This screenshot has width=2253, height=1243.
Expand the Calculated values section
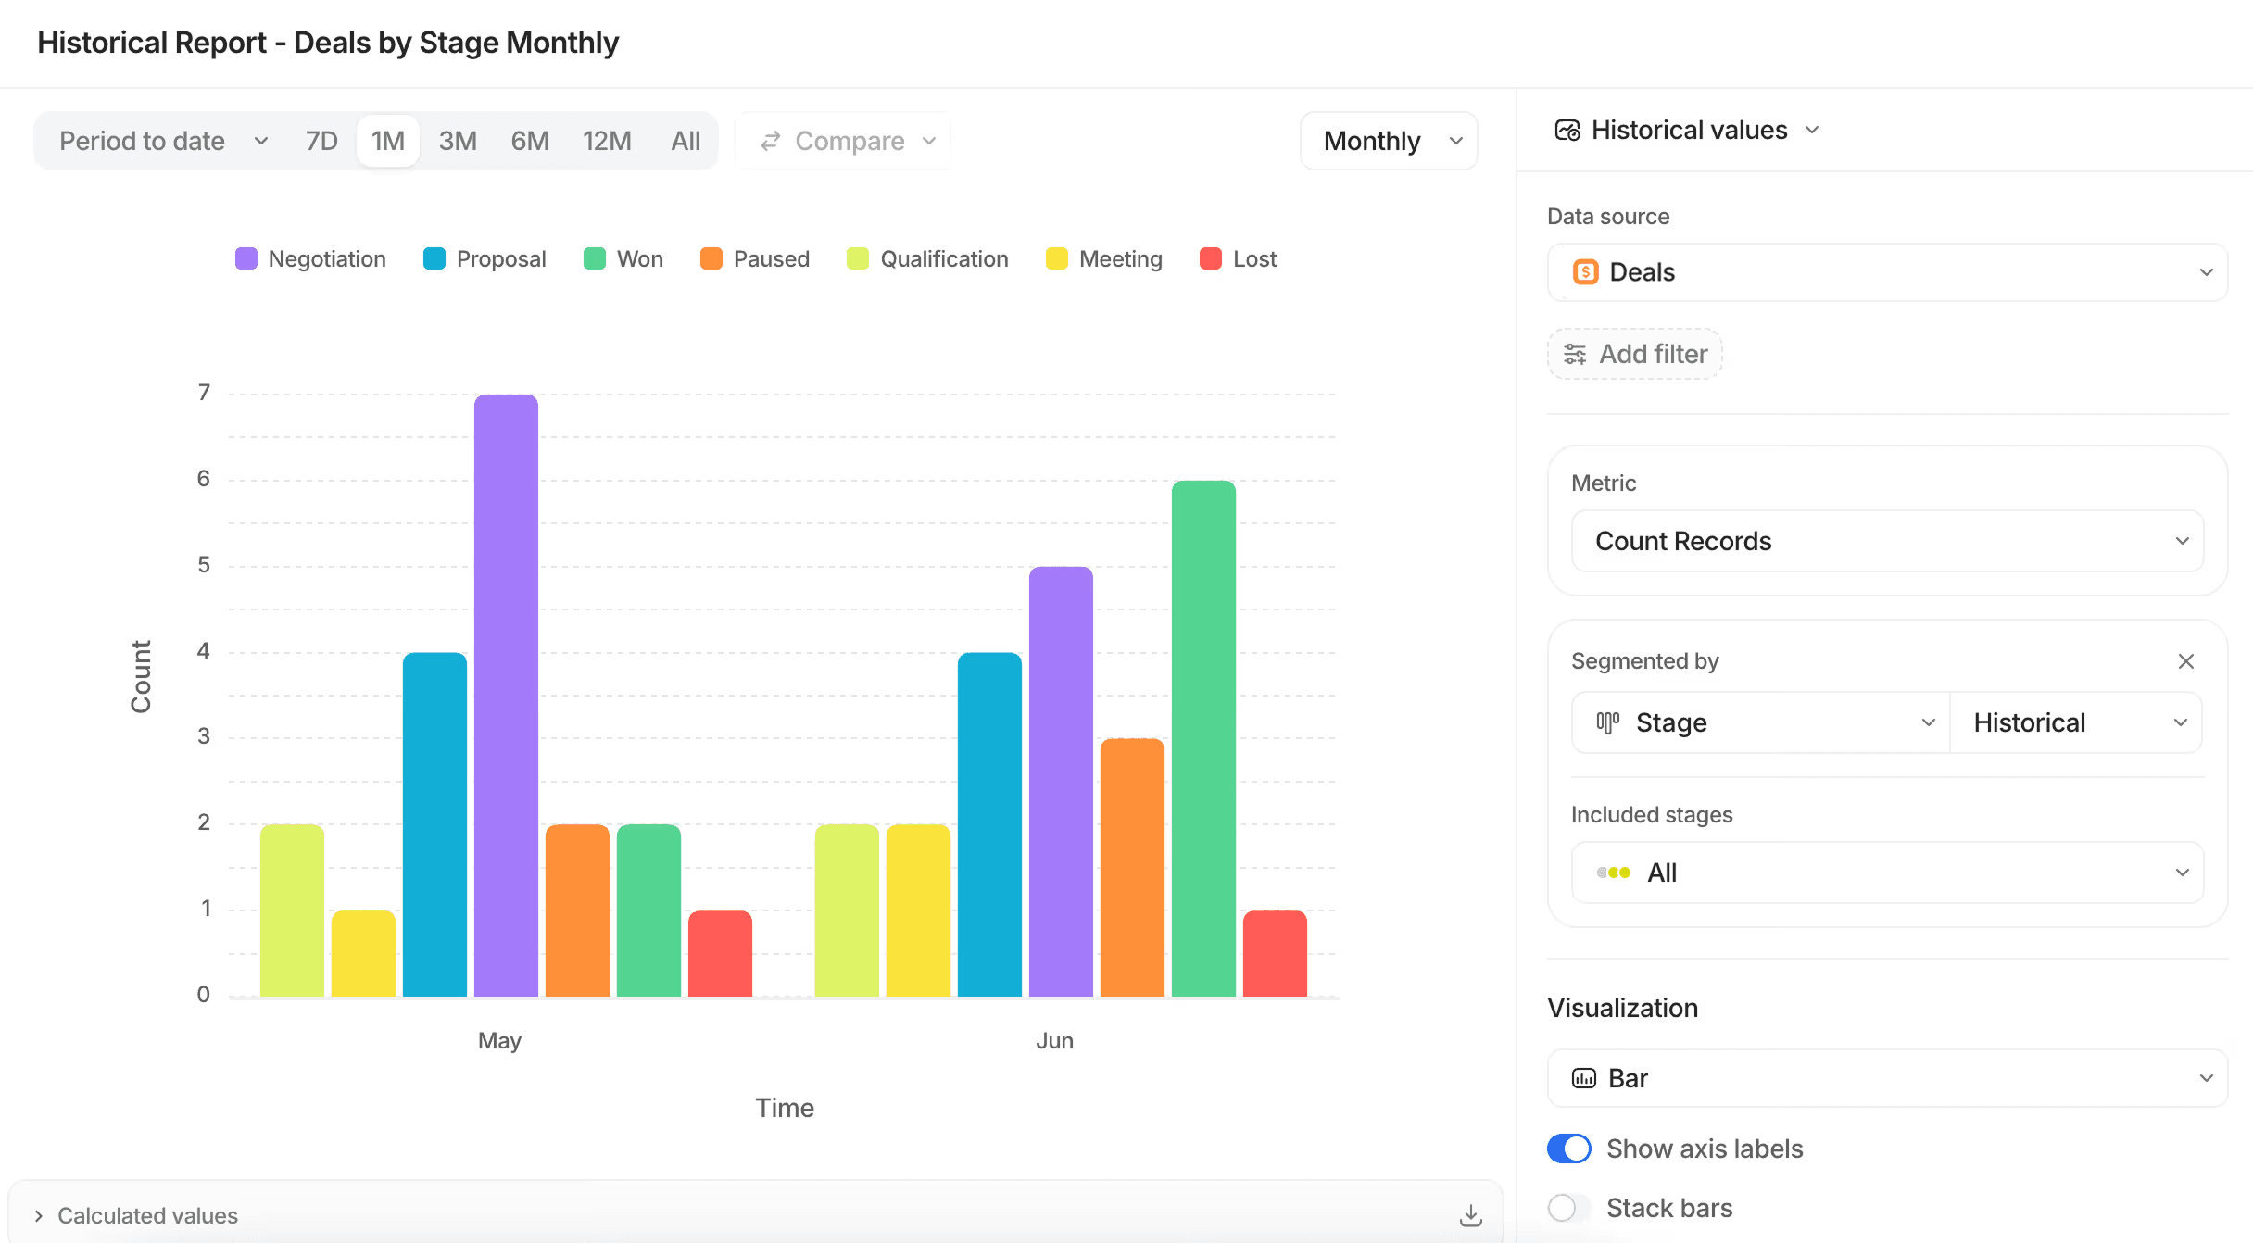pyautogui.click(x=137, y=1215)
